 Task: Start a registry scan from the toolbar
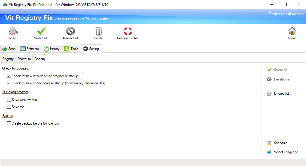(13, 33)
